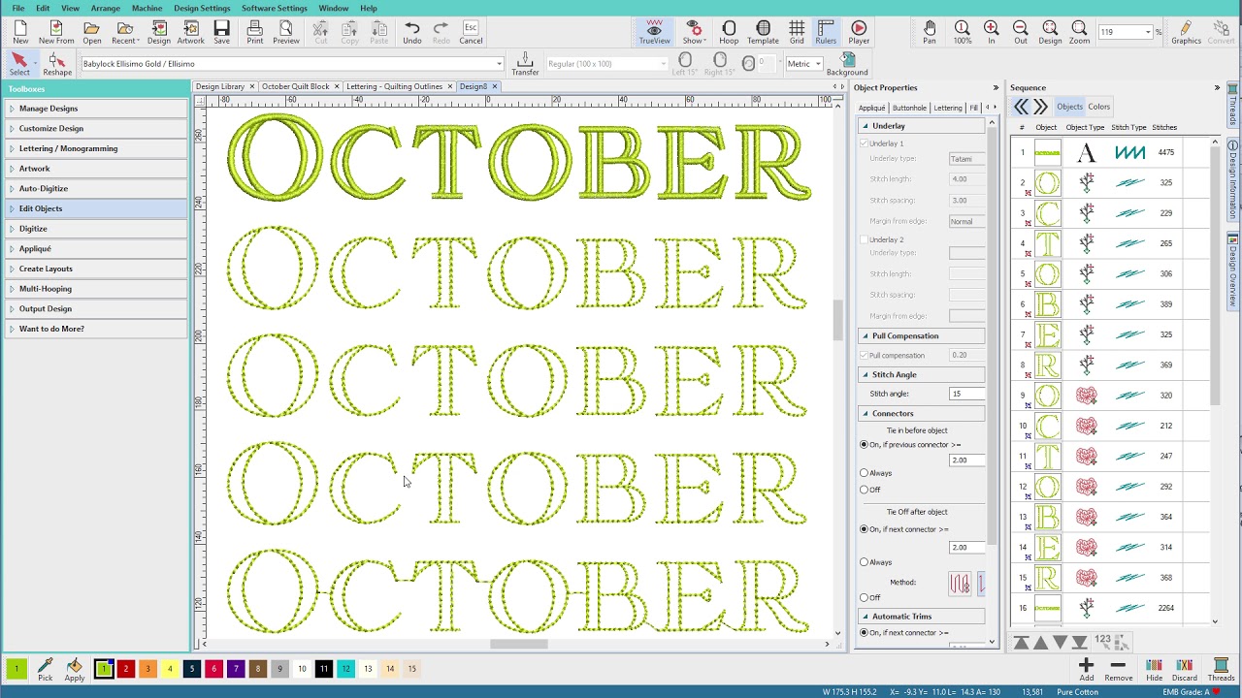Collapse the Stitch Angle section

click(x=865, y=374)
